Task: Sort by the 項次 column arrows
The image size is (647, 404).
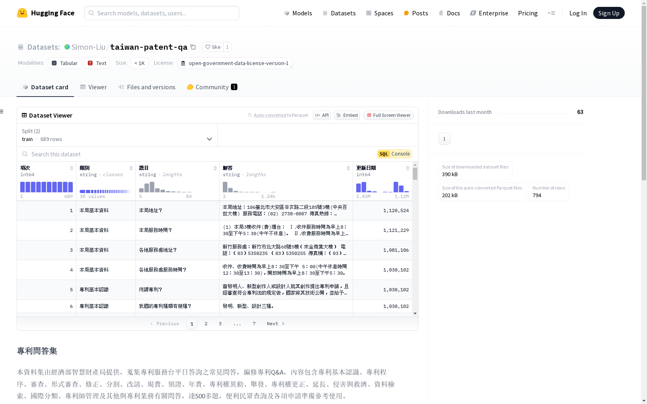Action: click(72, 168)
